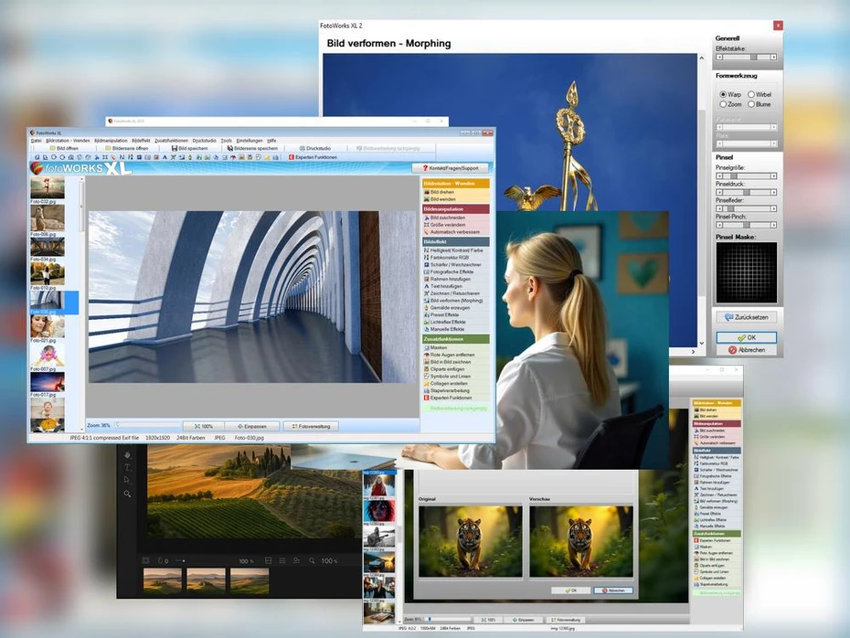The width and height of the screenshot is (850, 638).
Task: Click 'Kontakt/Fragen/Support' button
Action: (450, 168)
